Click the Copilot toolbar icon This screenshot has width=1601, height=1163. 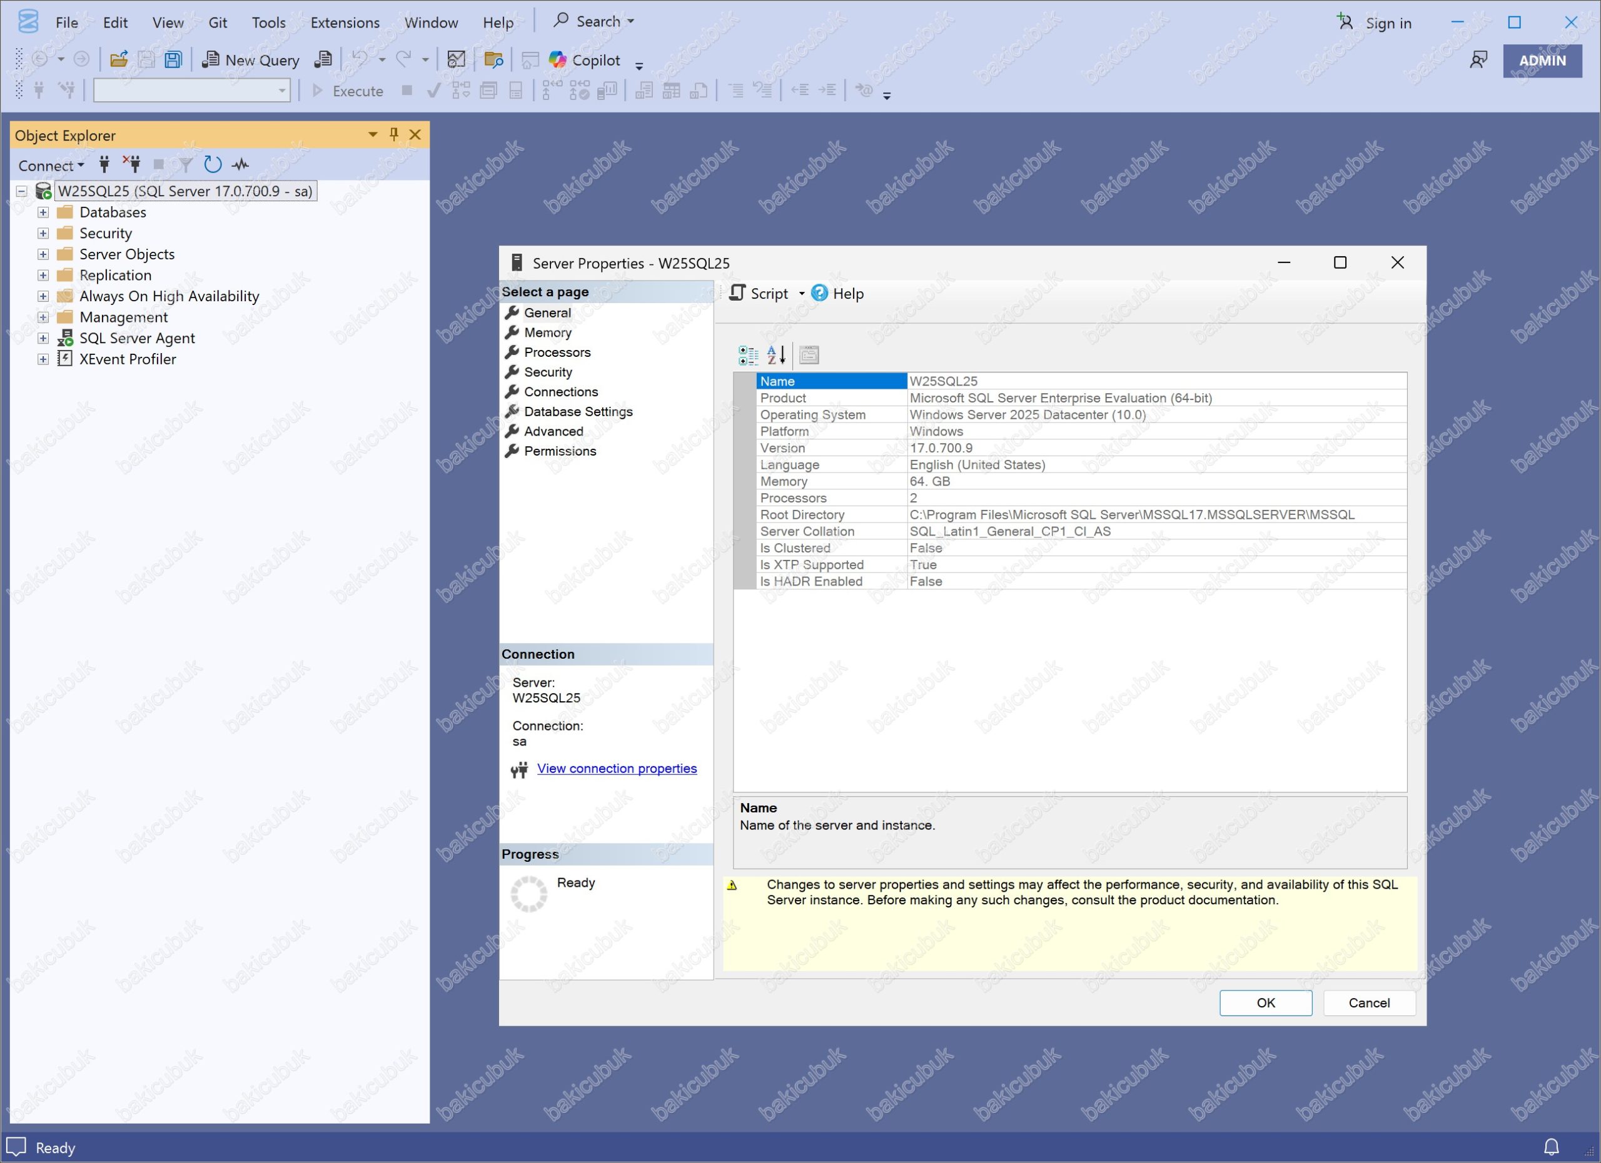click(585, 60)
